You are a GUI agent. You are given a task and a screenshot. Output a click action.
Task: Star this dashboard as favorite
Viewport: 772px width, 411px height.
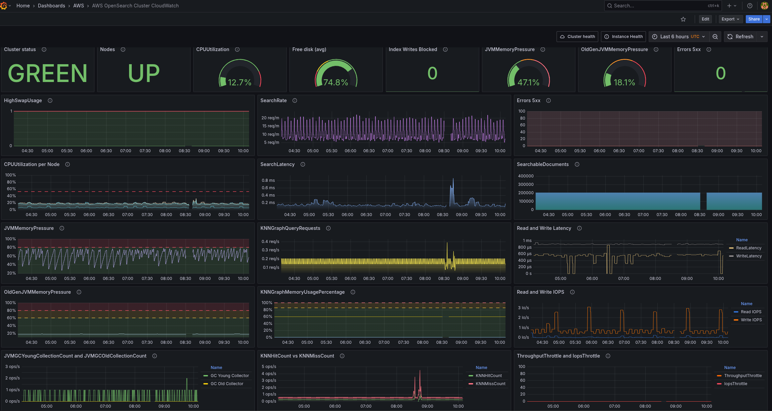tap(683, 19)
